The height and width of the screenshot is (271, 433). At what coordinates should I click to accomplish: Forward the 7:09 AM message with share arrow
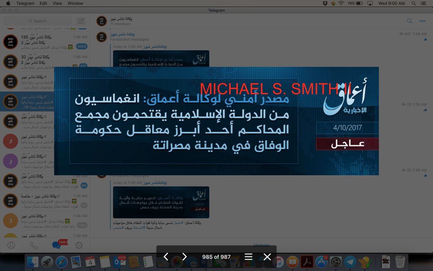425,39
